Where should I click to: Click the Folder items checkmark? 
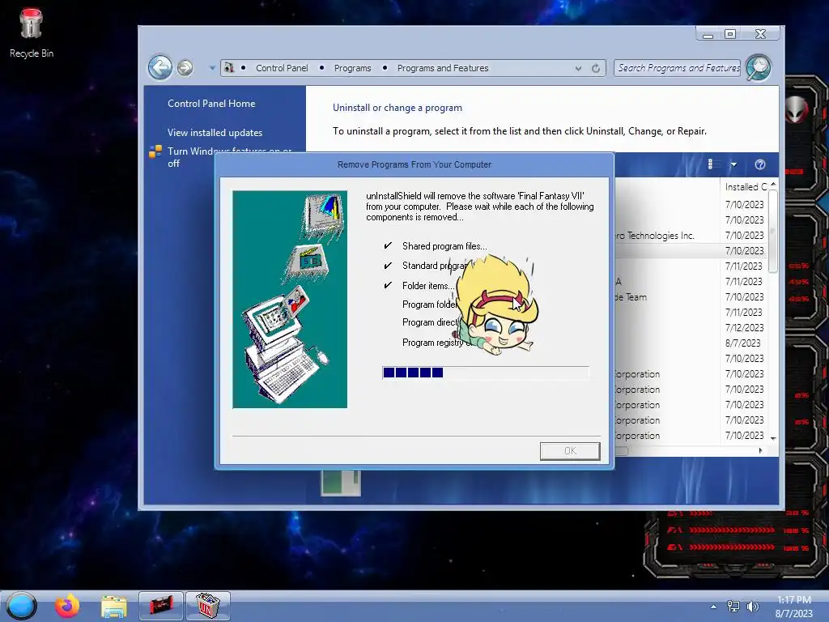tap(388, 286)
